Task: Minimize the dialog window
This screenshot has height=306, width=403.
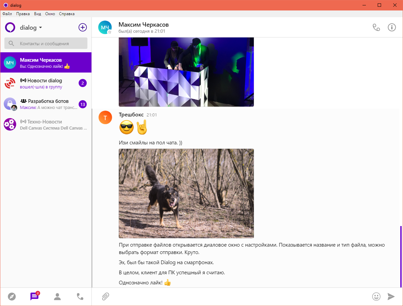Action: coord(364,5)
